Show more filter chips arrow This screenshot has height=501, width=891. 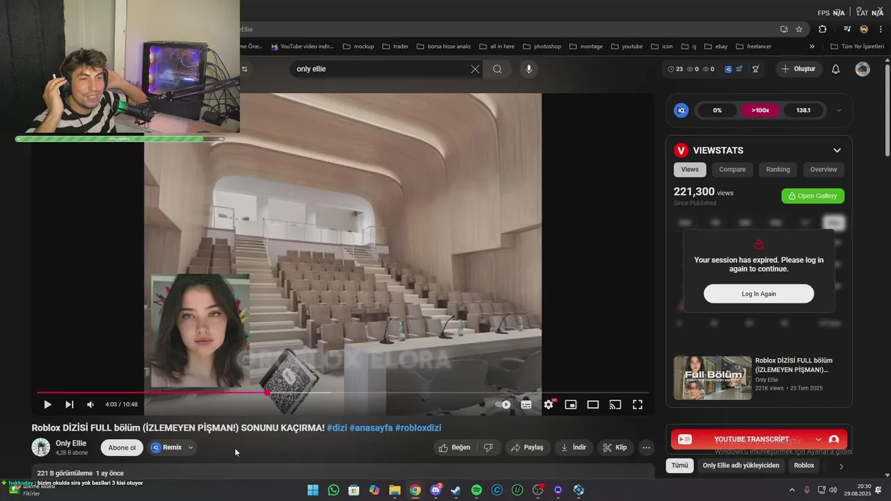[841, 466]
